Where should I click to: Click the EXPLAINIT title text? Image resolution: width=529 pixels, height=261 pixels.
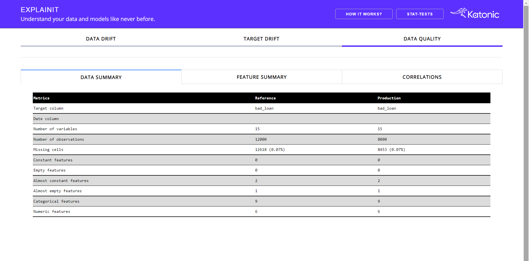pyautogui.click(x=40, y=10)
